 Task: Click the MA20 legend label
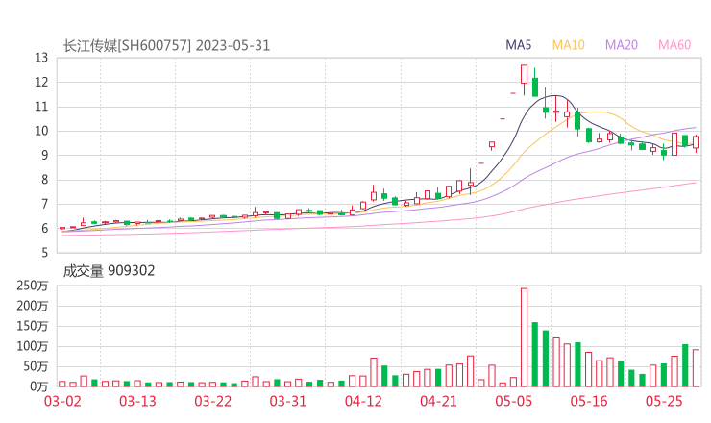coord(622,45)
